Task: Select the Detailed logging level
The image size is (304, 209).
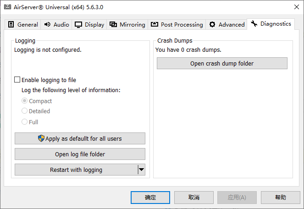Action: [x=25, y=111]
